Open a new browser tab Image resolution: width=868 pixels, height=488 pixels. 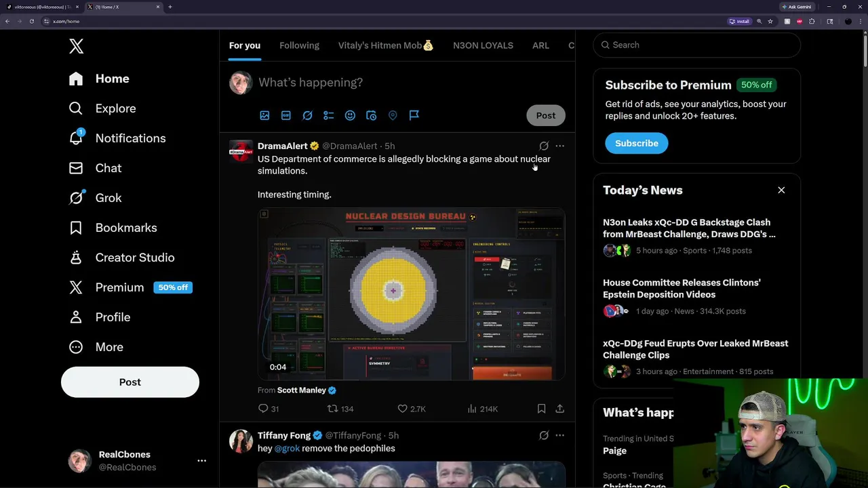click(x=170, y=7)
